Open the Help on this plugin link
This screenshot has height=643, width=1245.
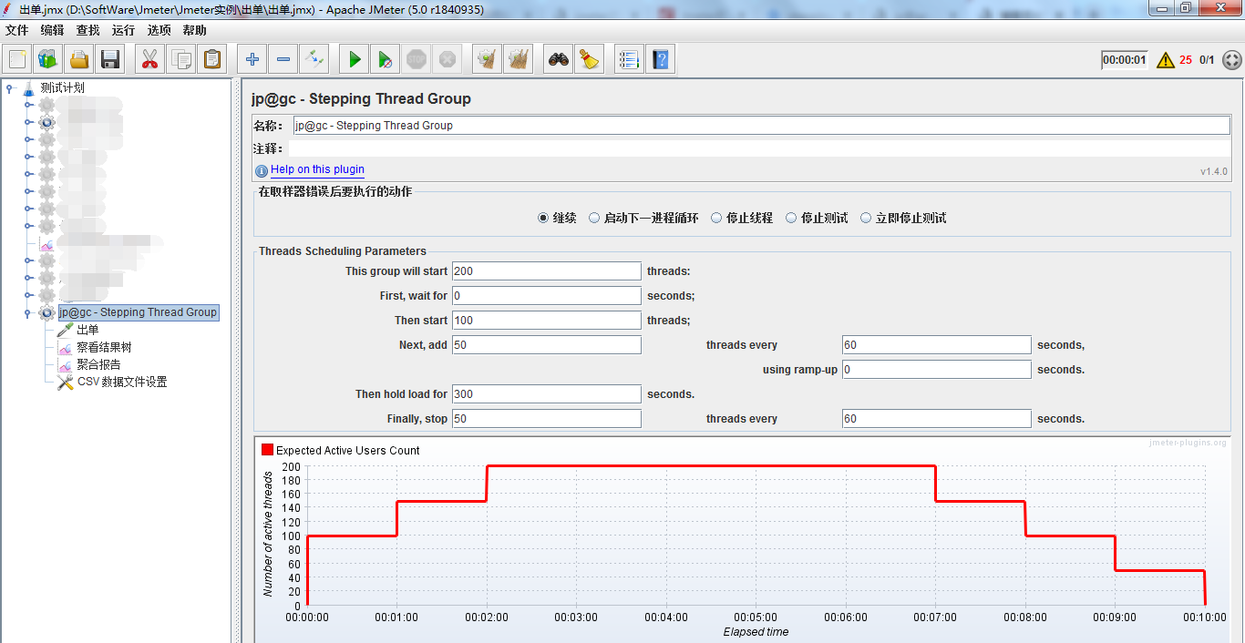pyautogui.click(x=317, y=169)
